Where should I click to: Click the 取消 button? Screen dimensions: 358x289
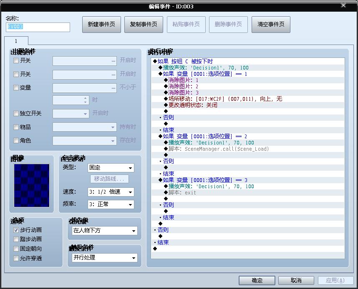[296, 280]
